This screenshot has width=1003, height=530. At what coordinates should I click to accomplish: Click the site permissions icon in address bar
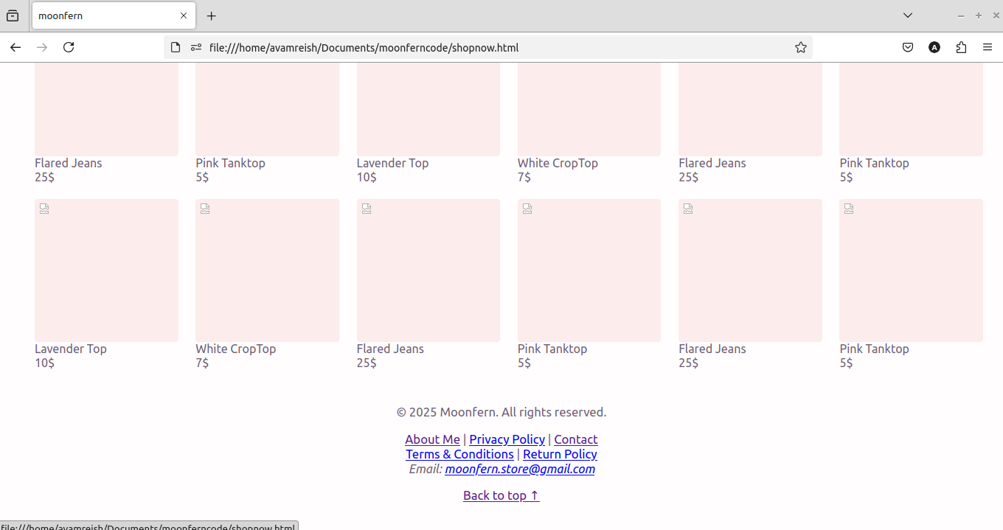(x=196, y=47)
